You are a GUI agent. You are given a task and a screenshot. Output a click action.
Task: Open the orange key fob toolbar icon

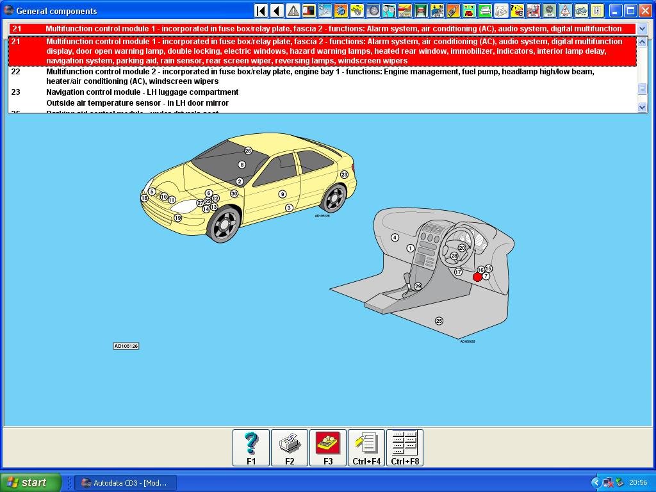453,10
